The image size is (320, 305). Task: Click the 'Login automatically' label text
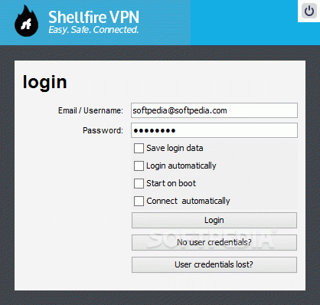click(x=181, y=166)
